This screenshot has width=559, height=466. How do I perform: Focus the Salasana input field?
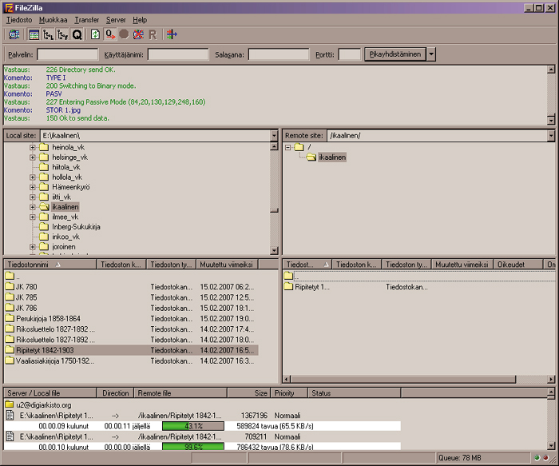click(x=279, y=54)
